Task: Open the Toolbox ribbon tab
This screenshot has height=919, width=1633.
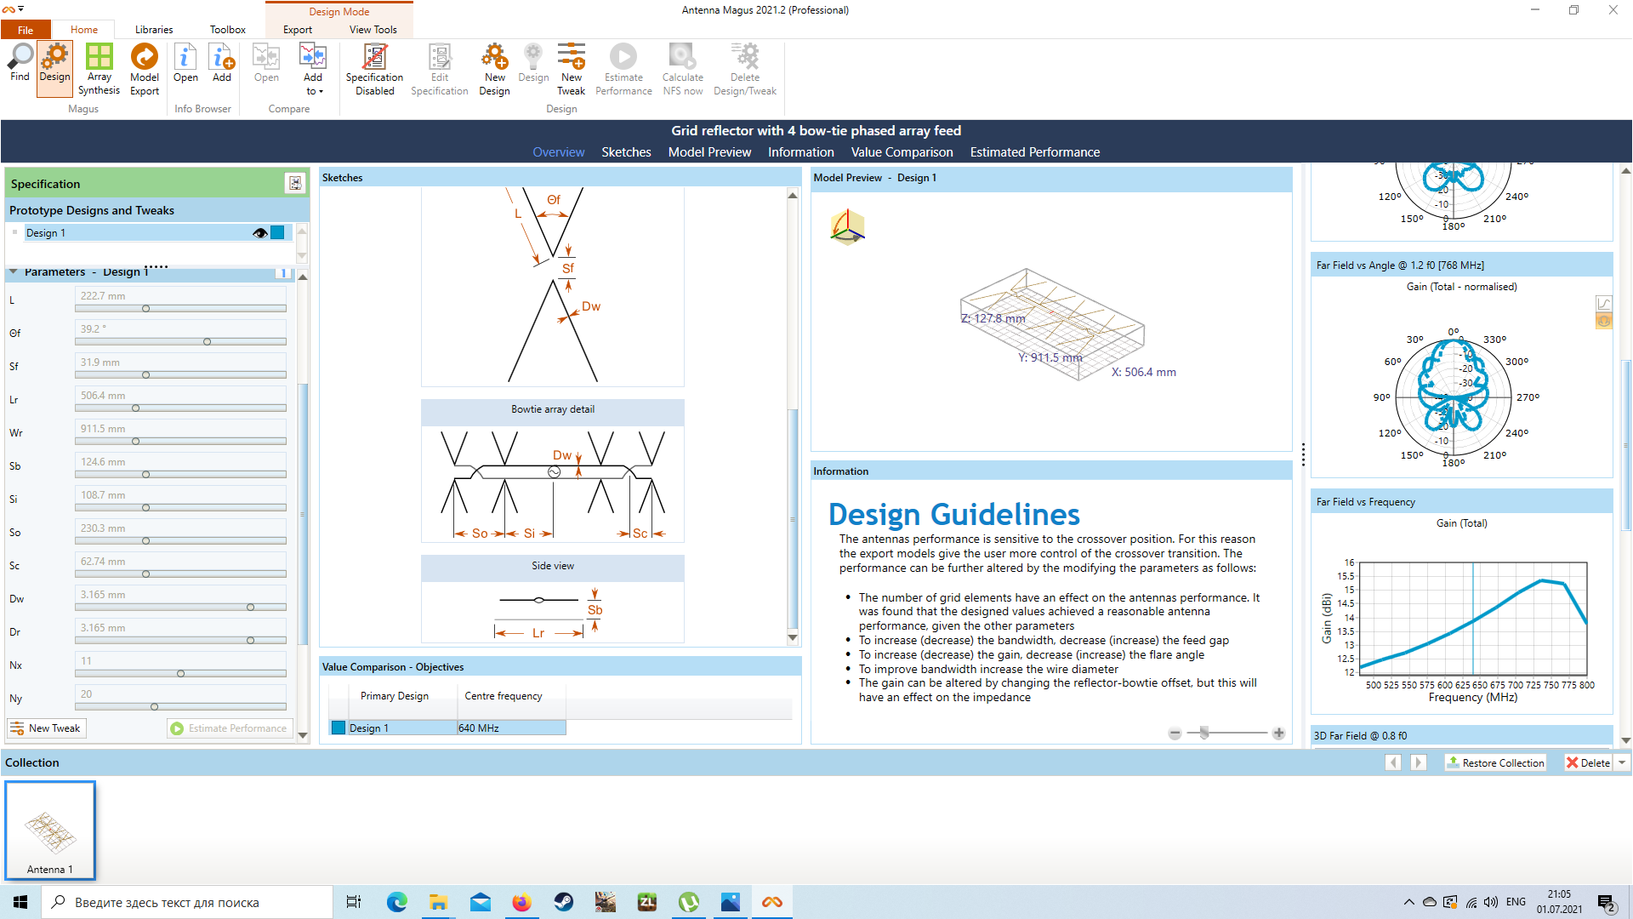Action: coord(227,30)
